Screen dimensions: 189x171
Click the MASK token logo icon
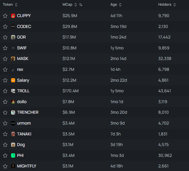click(x=13, y=59)
